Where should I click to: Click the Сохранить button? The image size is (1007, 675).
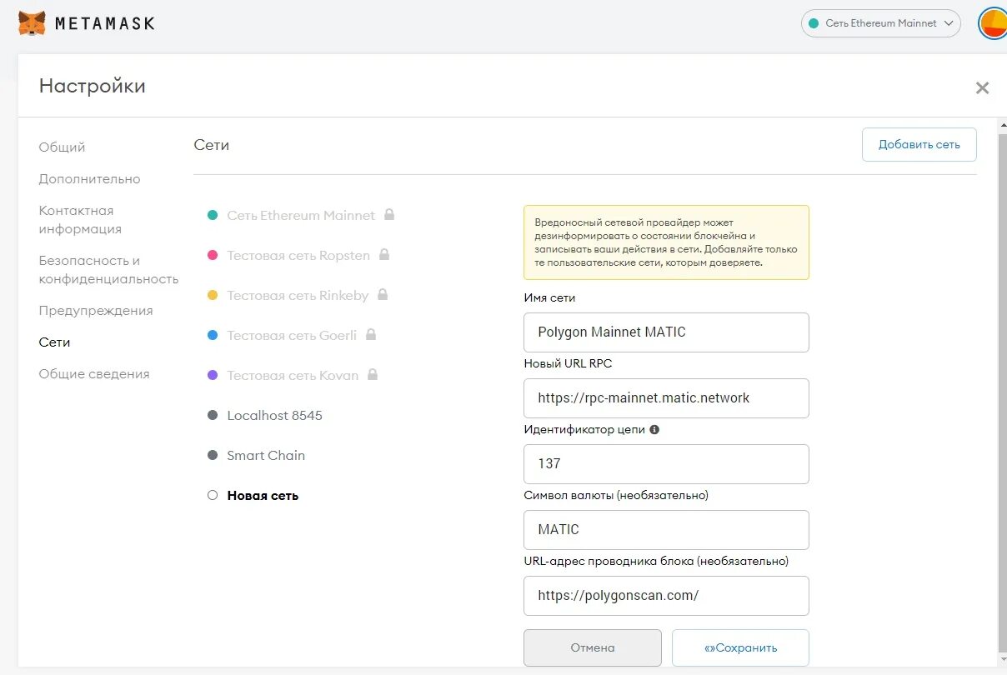pos(740,647)
